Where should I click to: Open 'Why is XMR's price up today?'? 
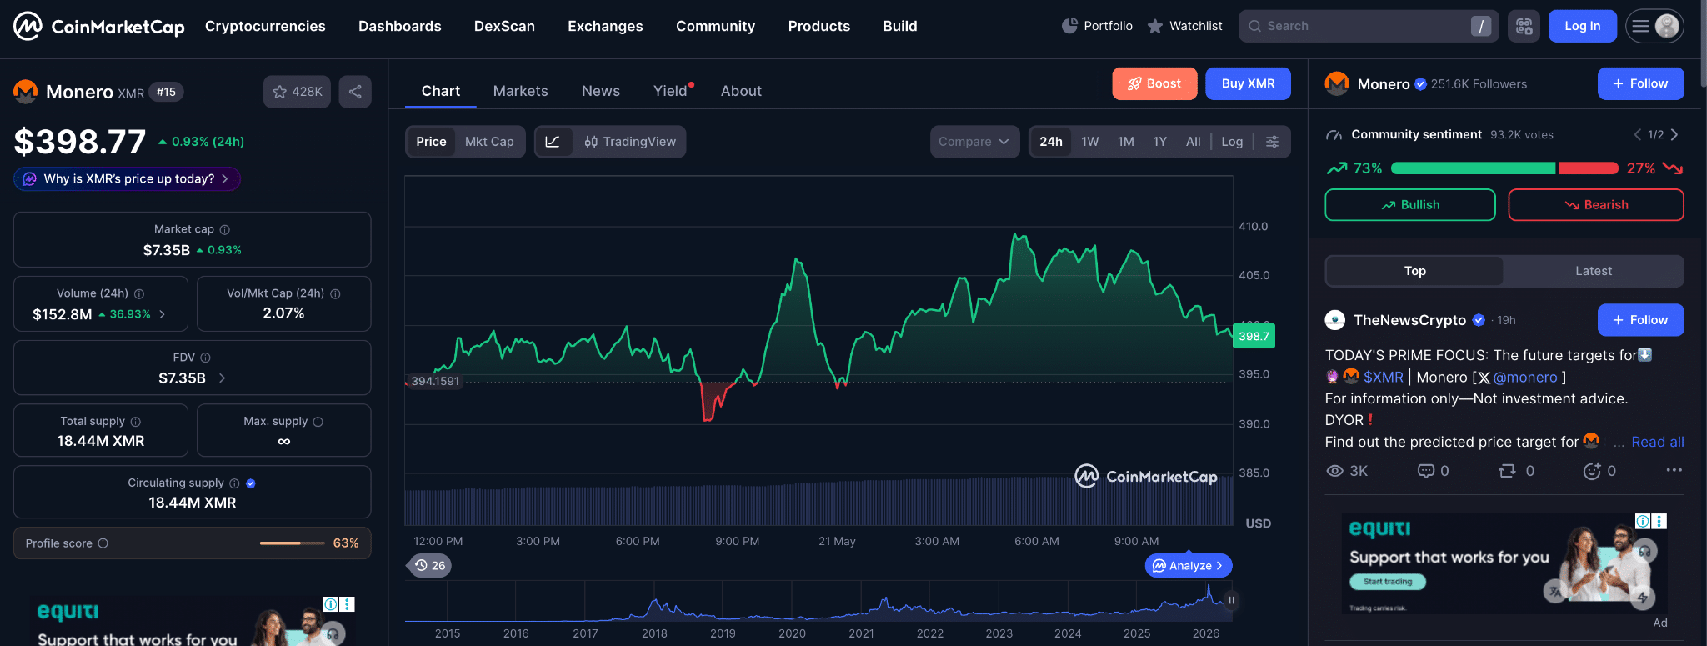[x=127, y=178]
